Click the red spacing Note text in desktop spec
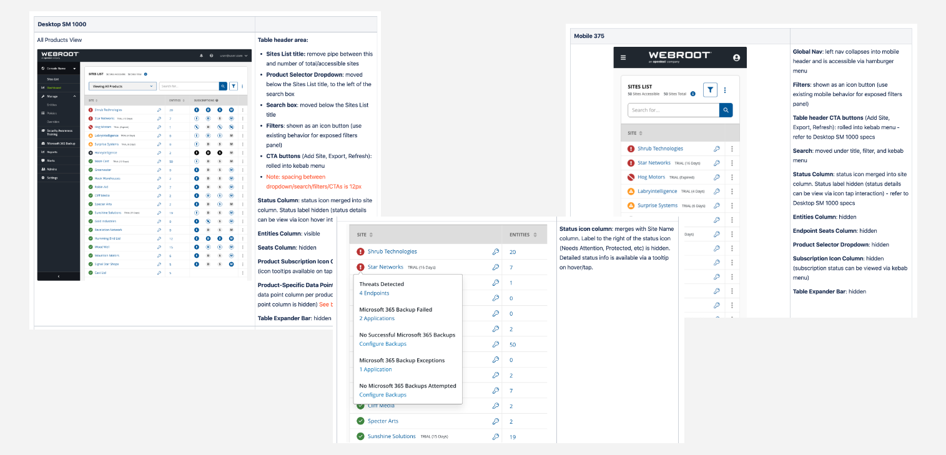 click(314, 182)
